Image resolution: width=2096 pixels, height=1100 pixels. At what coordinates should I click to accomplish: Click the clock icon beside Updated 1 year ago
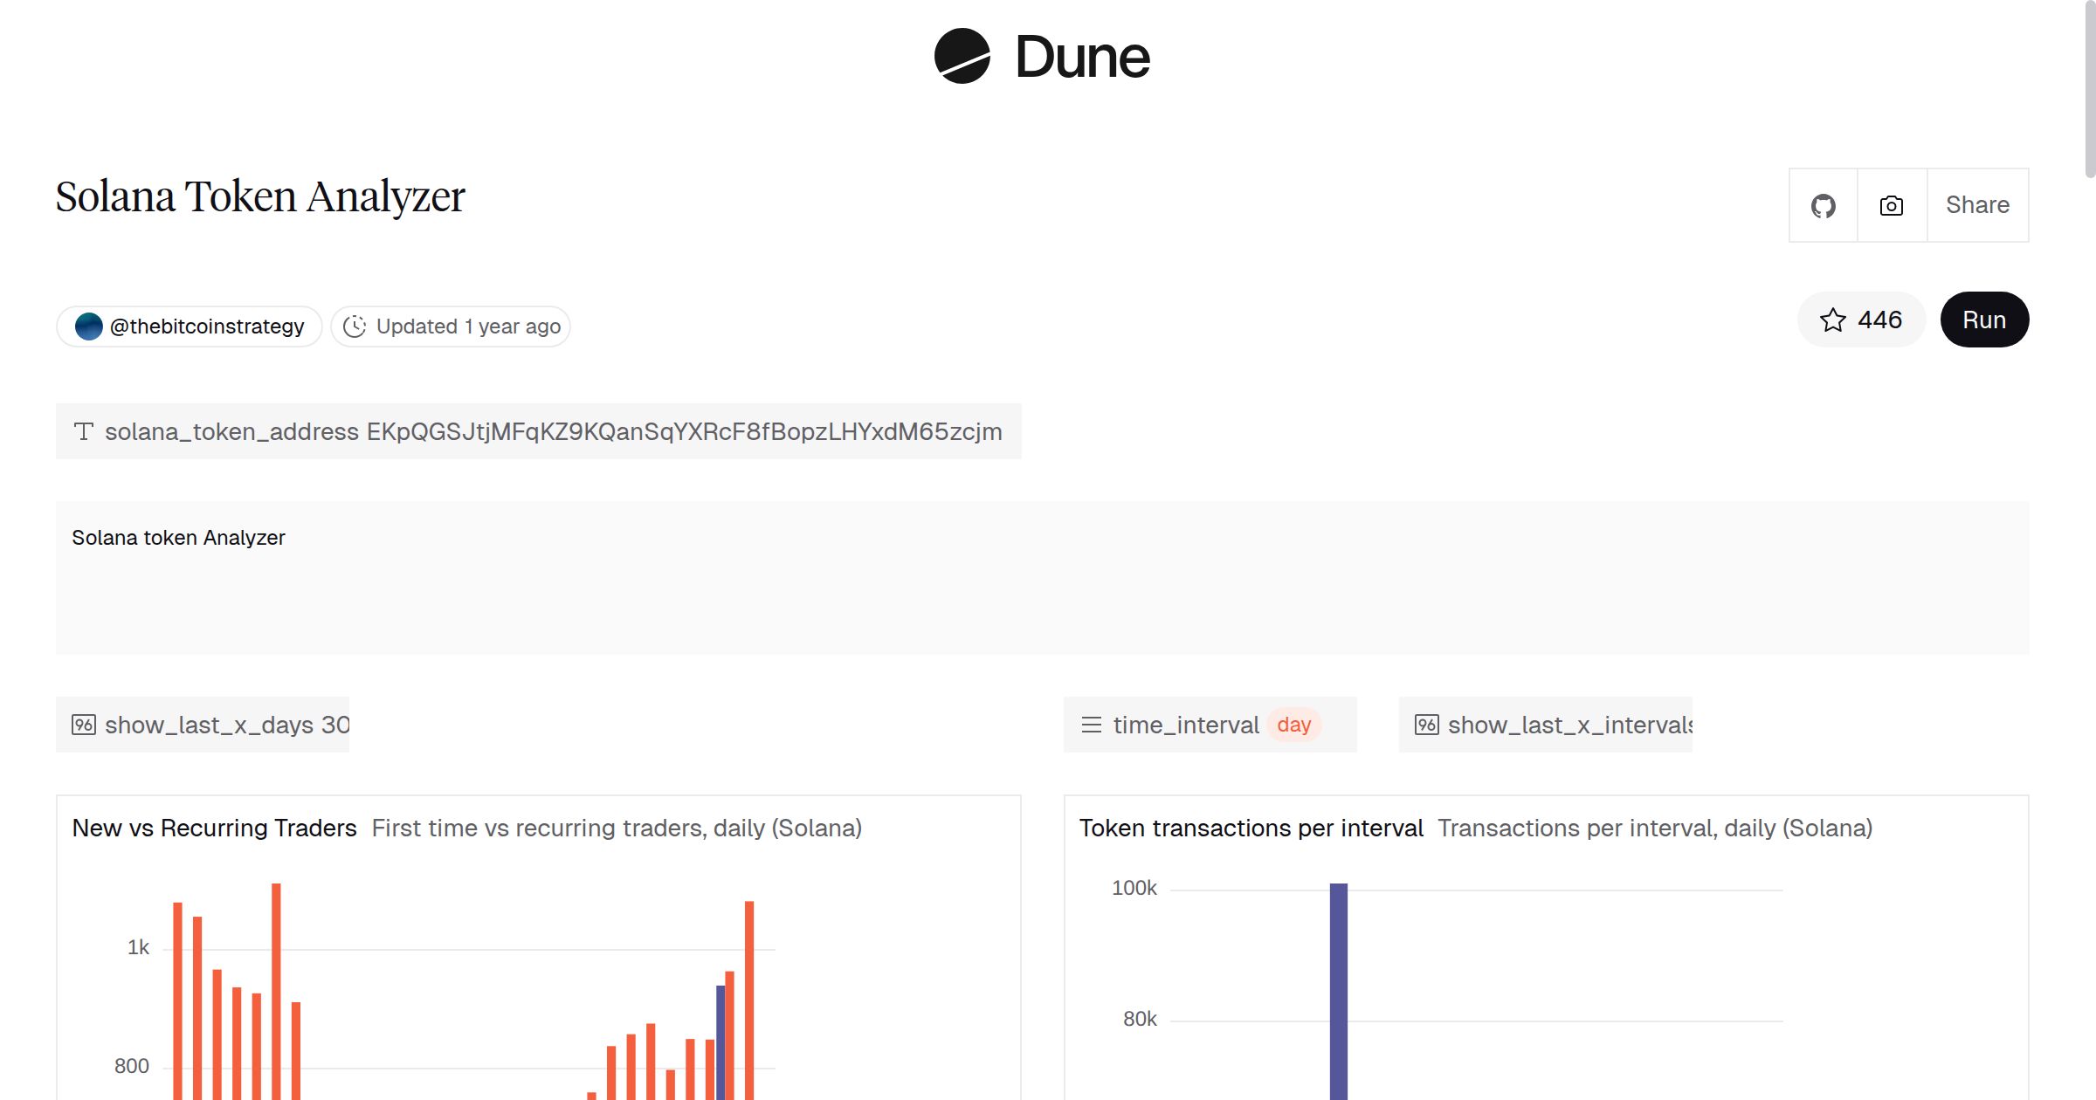(x=355, y=326)
